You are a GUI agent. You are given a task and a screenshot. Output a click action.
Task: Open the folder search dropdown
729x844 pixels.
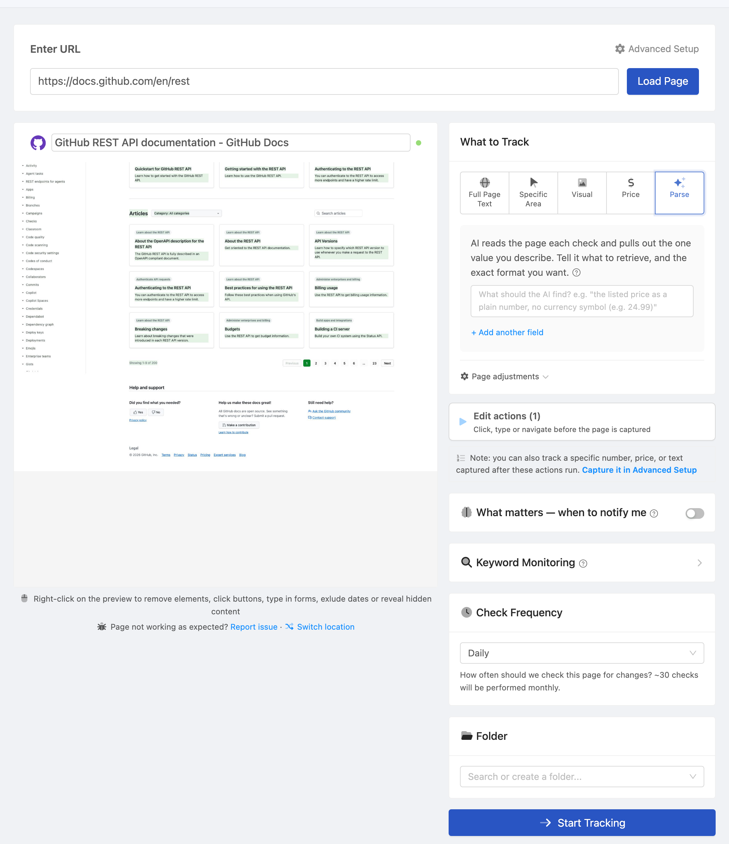581,776
